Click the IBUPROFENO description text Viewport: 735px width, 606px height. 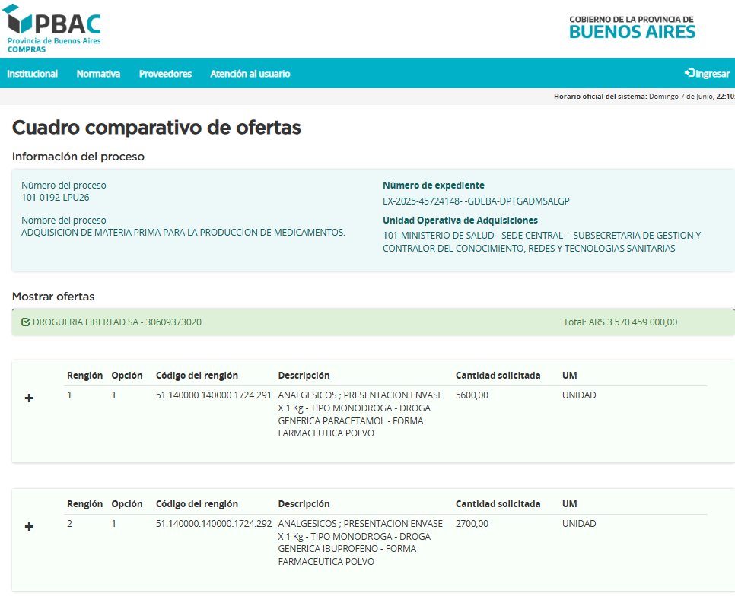(361, 542)
